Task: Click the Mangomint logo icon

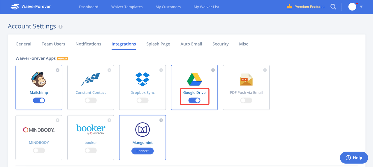Action: click(x=142, y=130)
